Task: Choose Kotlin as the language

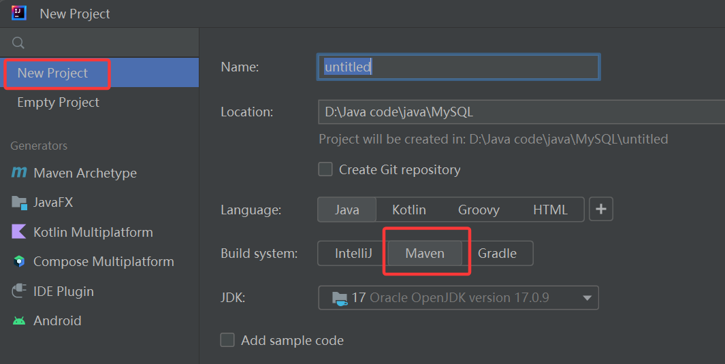Action: pyautogui.click(x=408, y=210)
